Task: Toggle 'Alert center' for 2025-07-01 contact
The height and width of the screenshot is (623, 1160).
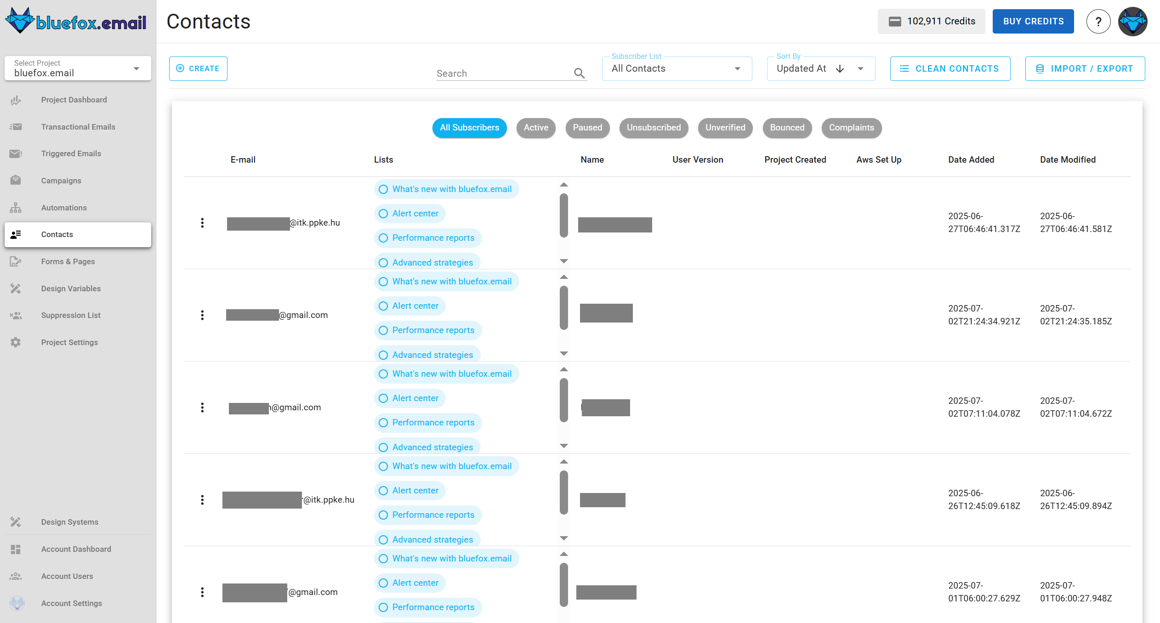Action: click(409, 583)
